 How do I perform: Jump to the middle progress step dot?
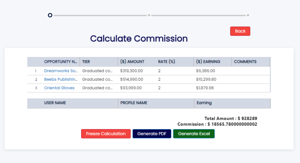point(149,15)
